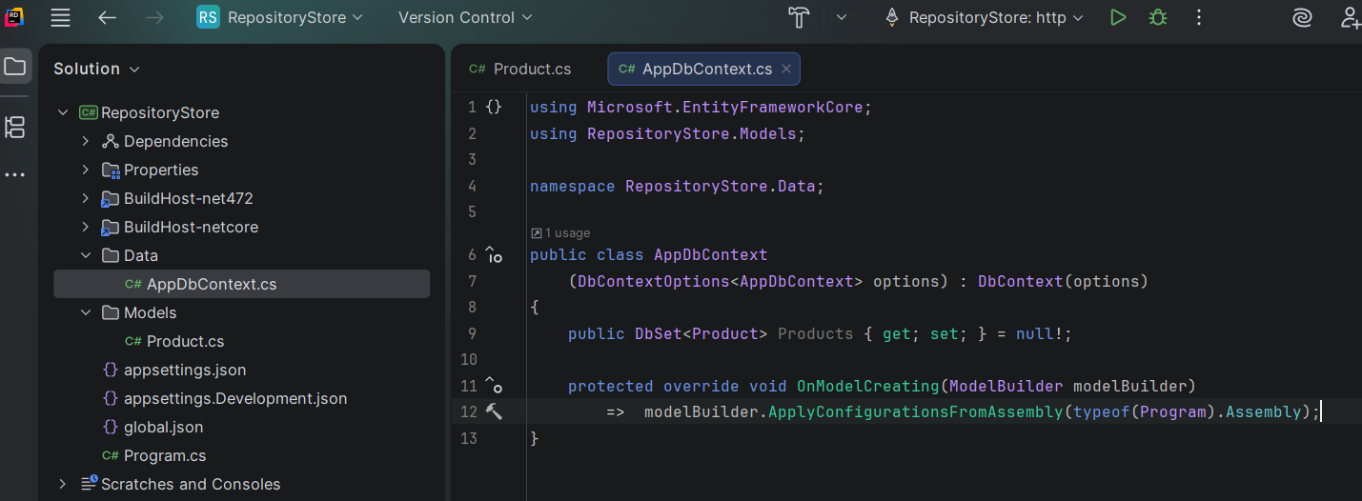Close the AppDbContext.cs tab

pyautogui.click(x=786, y=69)
